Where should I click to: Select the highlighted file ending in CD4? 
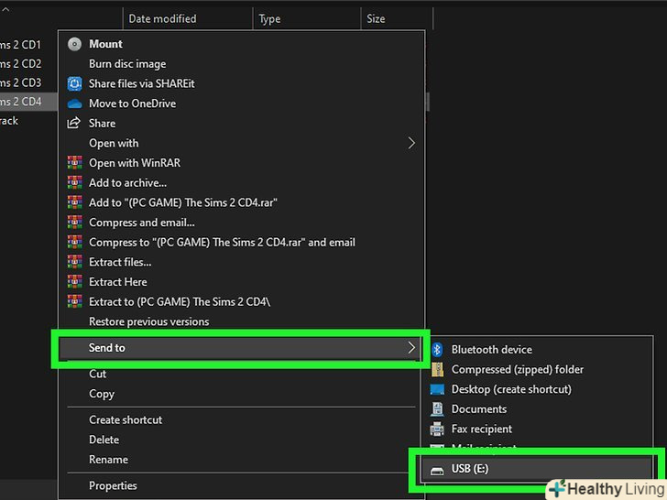click(x=28, y=102)
